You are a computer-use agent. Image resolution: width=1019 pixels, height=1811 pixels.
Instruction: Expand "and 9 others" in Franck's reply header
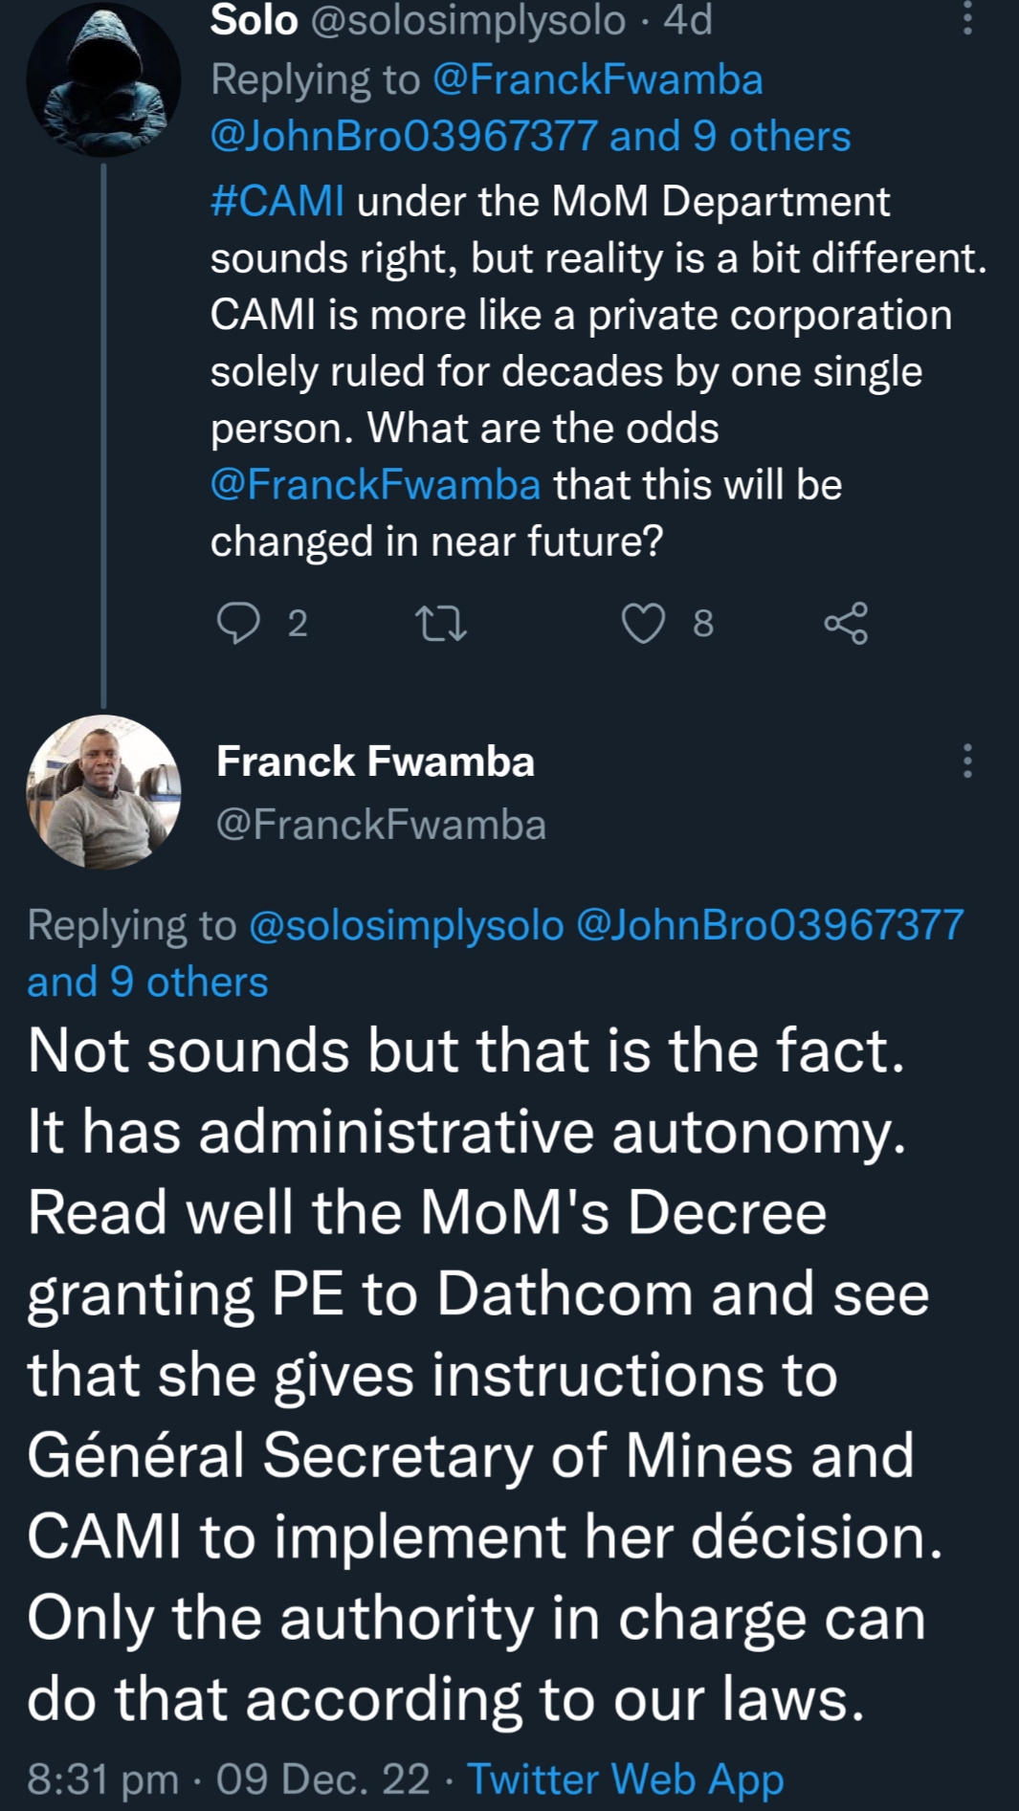coord(147,983)
